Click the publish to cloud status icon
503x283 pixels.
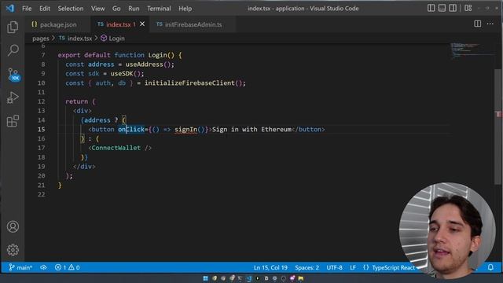click(43, 267)
